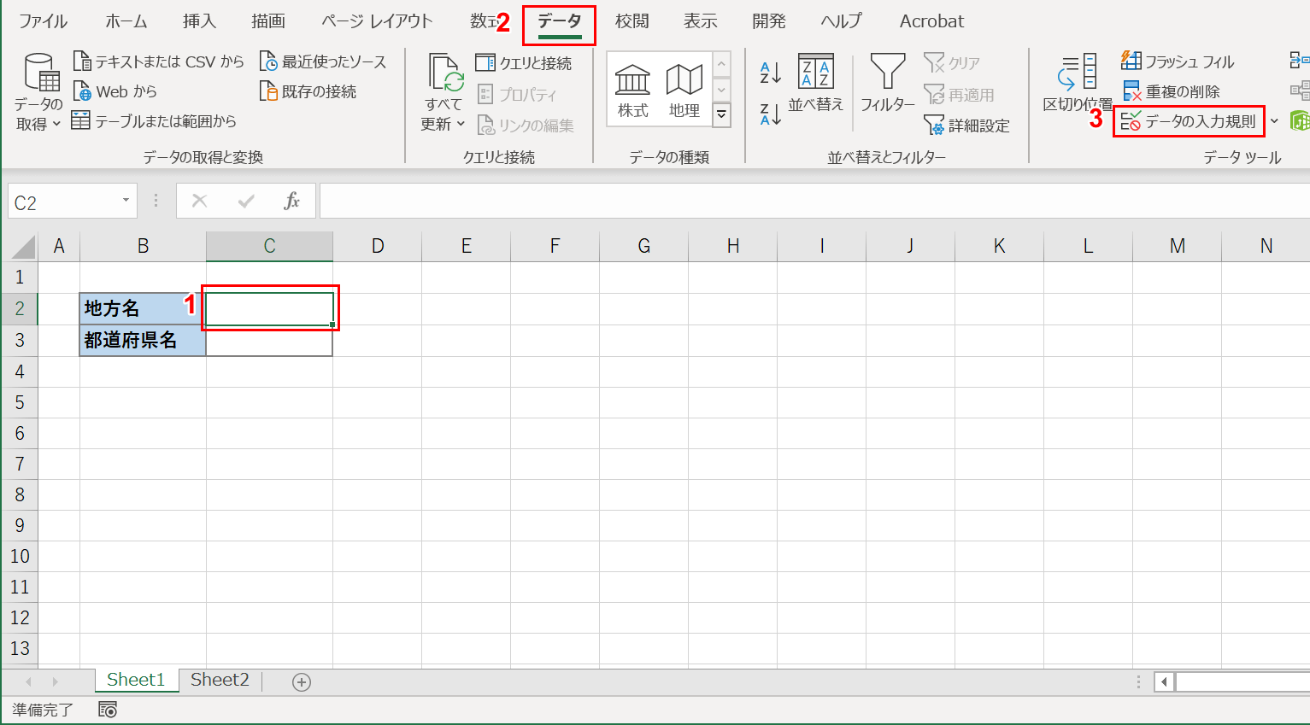This screenshot has width=1310, height=725.
Task: Expand the データの入力規則 dropdown arrow
Action: pos(1274,121)
